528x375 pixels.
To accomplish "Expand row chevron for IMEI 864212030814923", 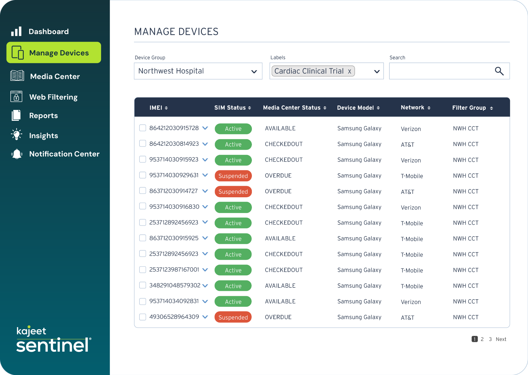I will (x=205, y=144).
